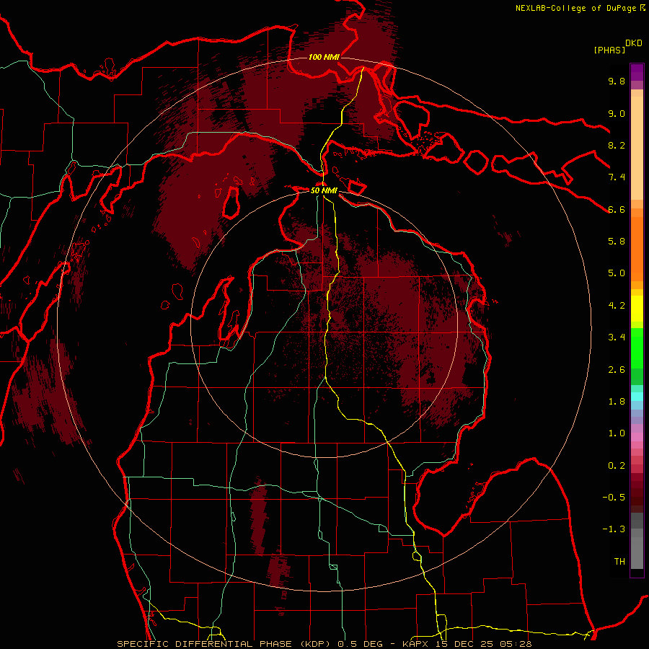Click the 9.8 value on color scale
The width and height of the screenshot is (649, 649).
point(617,81)
